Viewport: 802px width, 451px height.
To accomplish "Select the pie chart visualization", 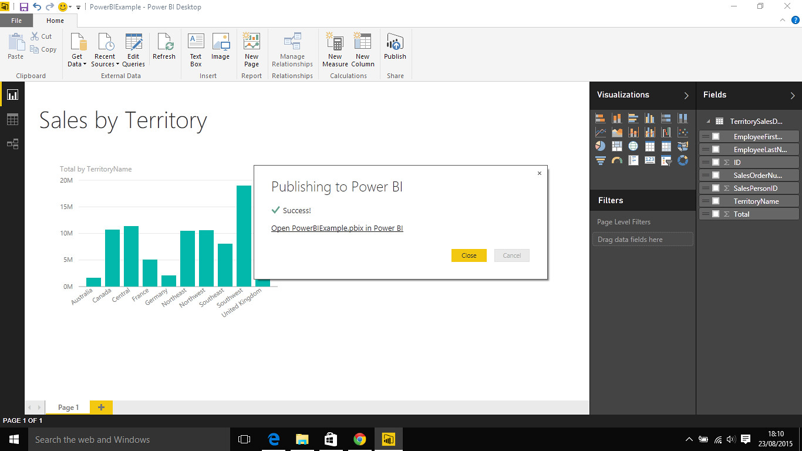I will point(600,146).
